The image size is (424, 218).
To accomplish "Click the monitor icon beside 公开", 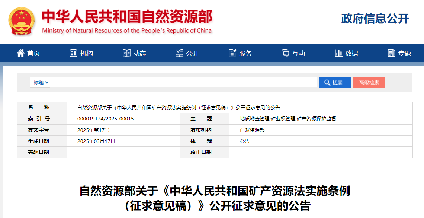I will (179, 53).
